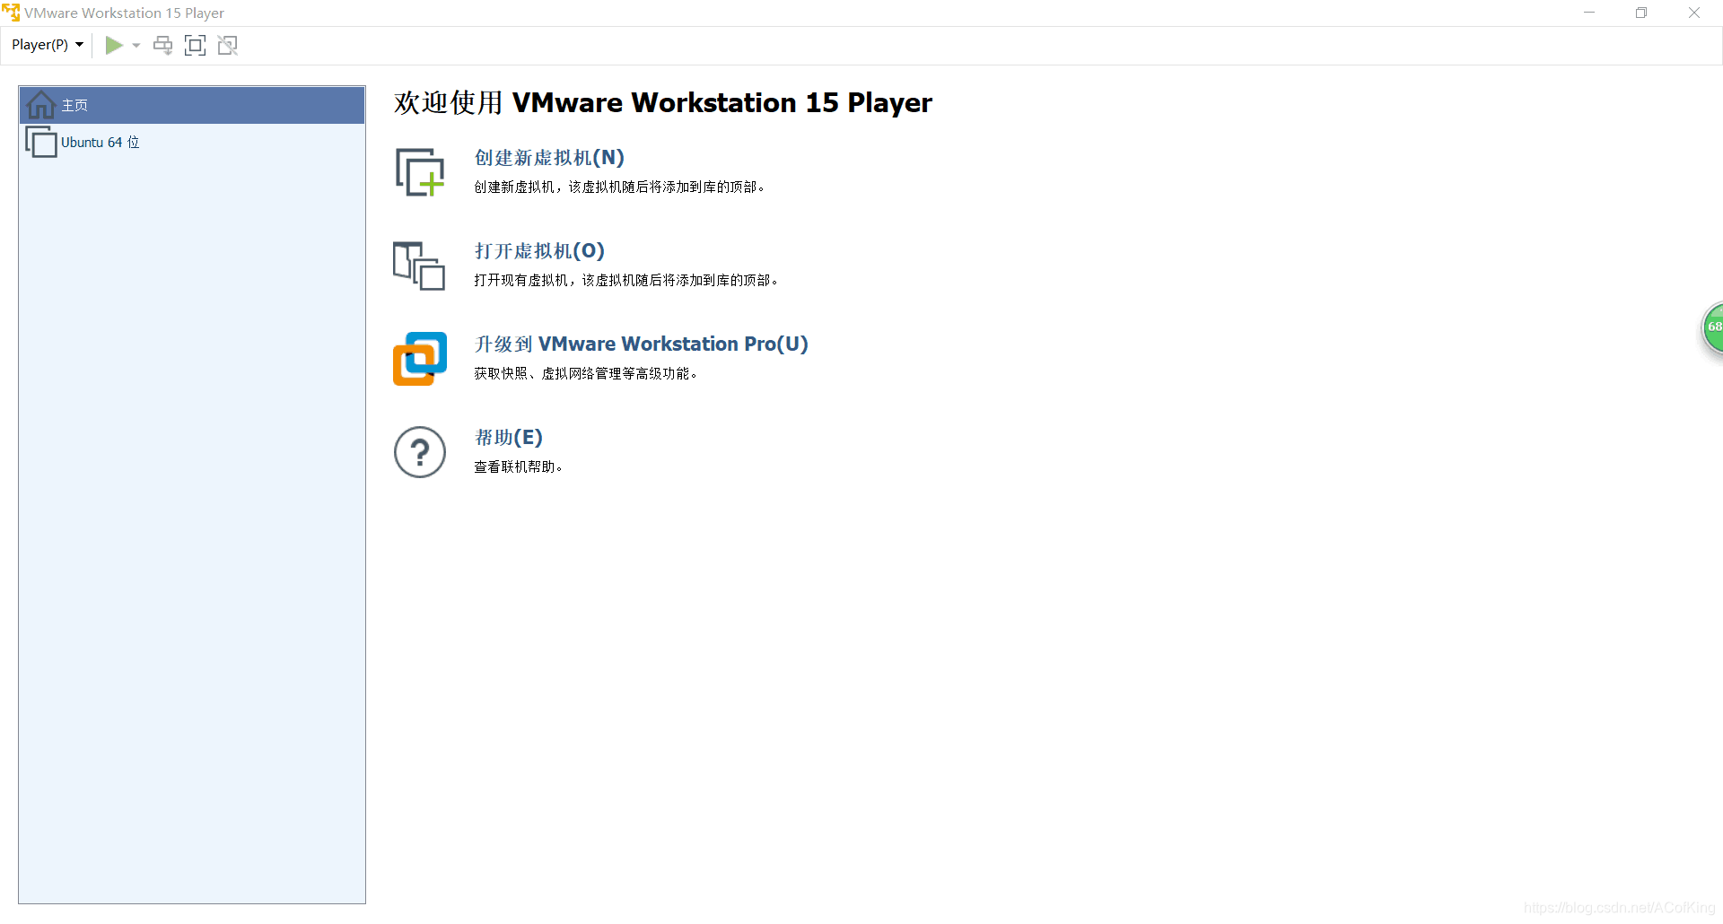This screenshot has width=1723, height=924.
Task: Click Send Ctrl+Alt+Del toolbar icon
Action: [x=162, y=45]
